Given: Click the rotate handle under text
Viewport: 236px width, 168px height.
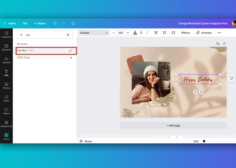Looking at the screenshot, I should (x=195, y=92).
